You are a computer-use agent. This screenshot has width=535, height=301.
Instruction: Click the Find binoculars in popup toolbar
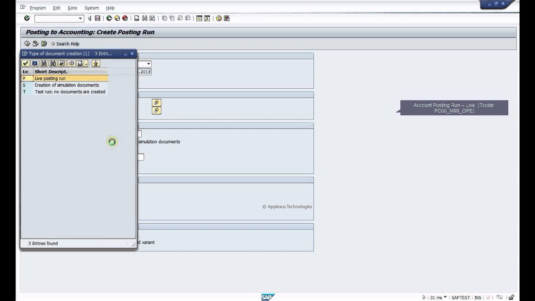44,64
